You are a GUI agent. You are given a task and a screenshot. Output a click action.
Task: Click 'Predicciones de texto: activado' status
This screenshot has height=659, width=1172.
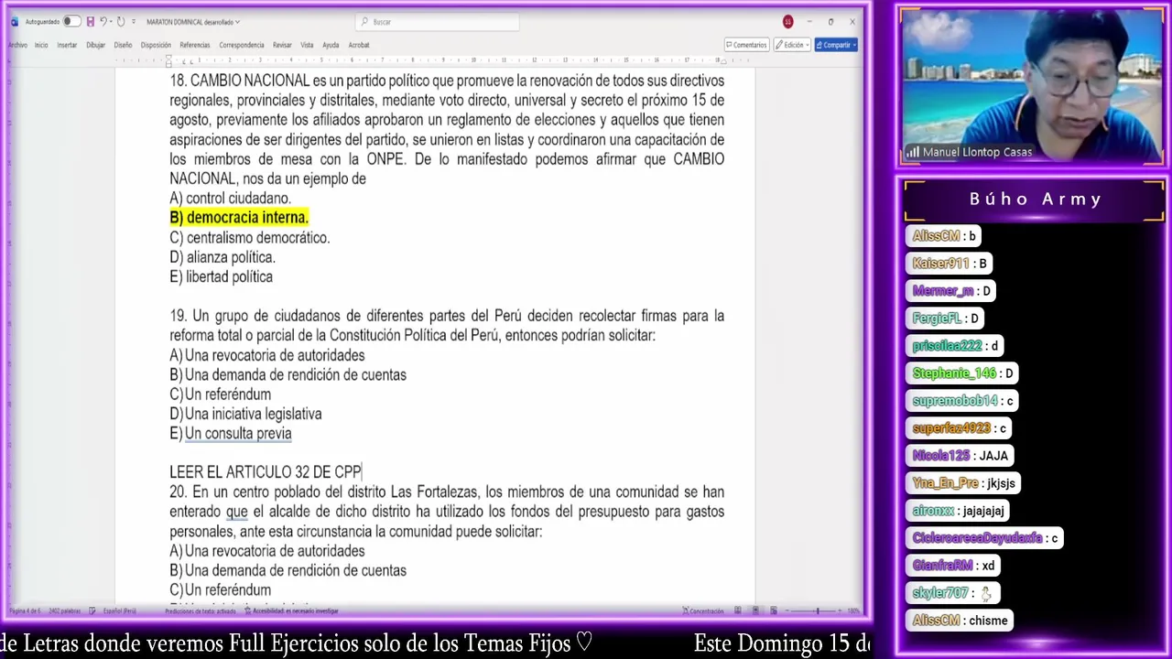tap(200, 610)
